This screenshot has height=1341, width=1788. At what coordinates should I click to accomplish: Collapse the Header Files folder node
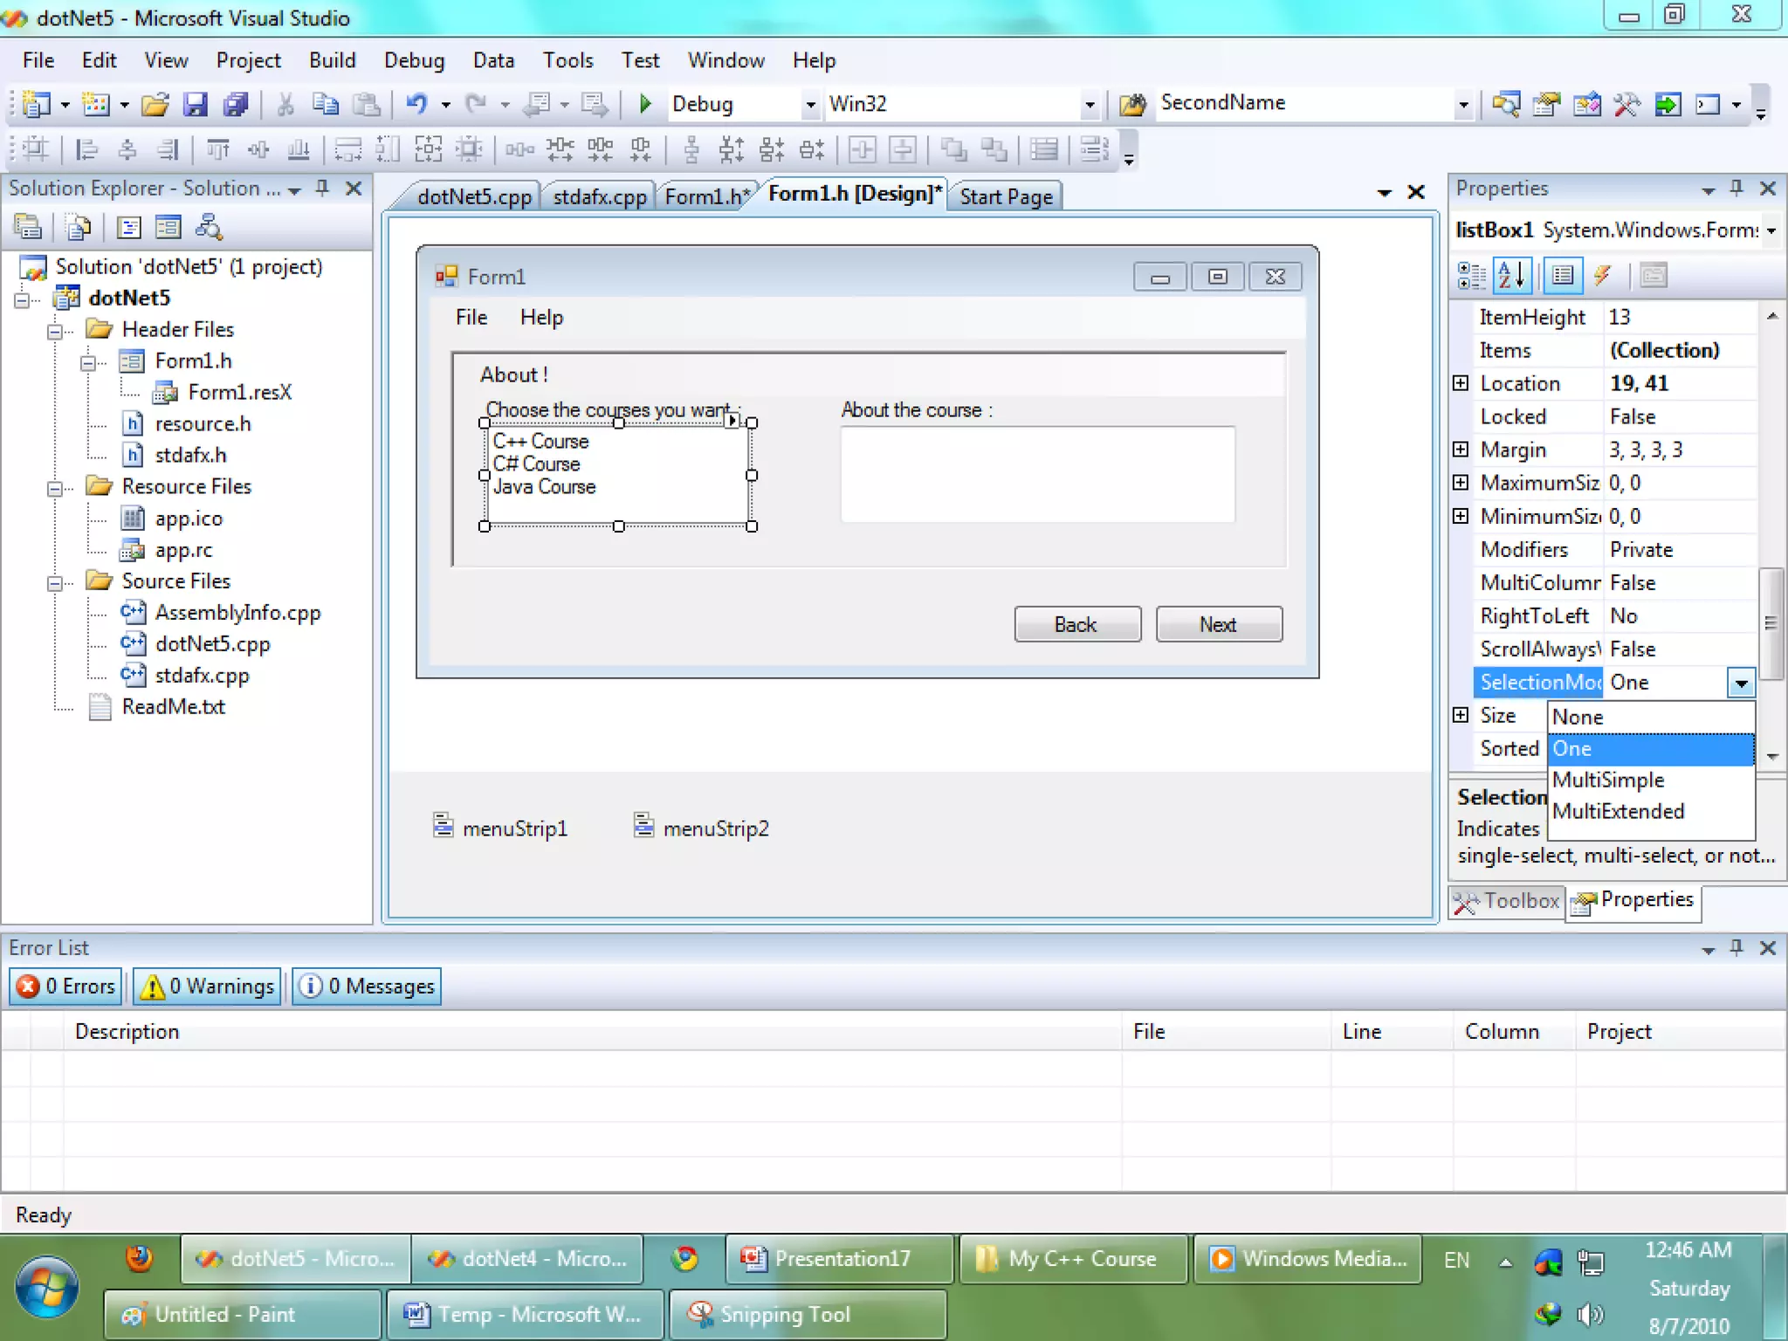pos(55,331)
